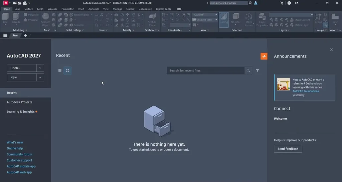Click the New file icon in quick access toolbar
Screen dimensions: 342x182
coord(15,3)
